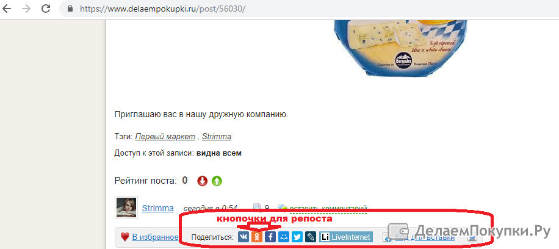
Task: Share the post on VK
Action: (x=243, y=237)
